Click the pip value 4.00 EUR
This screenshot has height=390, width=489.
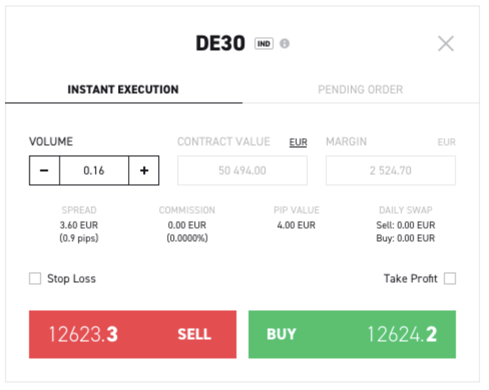click(296, 225)
